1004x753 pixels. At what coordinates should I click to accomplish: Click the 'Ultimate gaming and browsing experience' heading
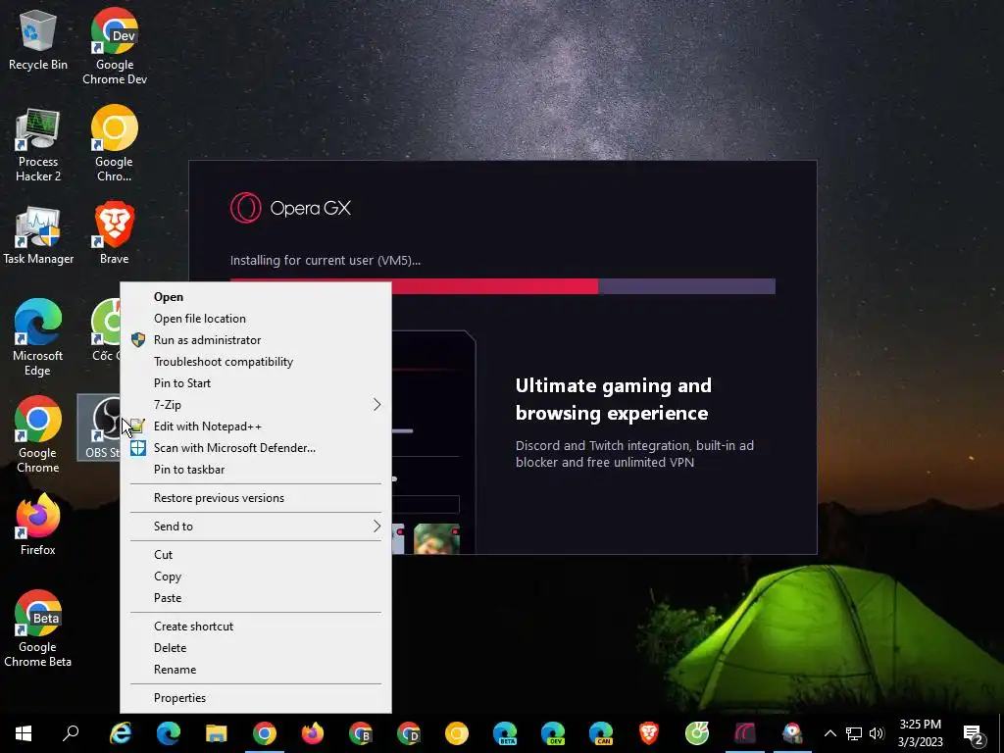pyautogui.click(x=614, y=399)
